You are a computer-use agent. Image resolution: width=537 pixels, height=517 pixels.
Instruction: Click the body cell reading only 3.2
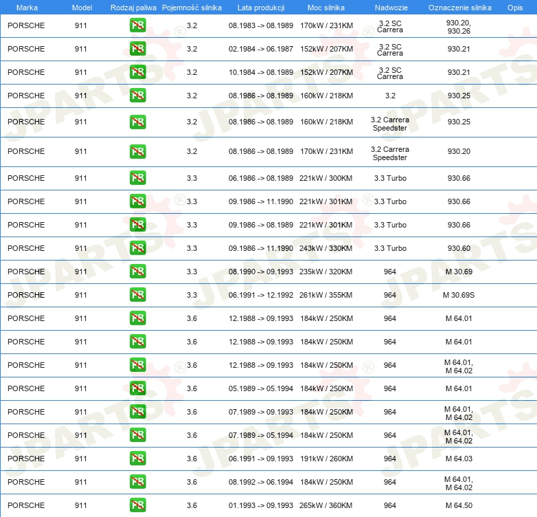390,96
